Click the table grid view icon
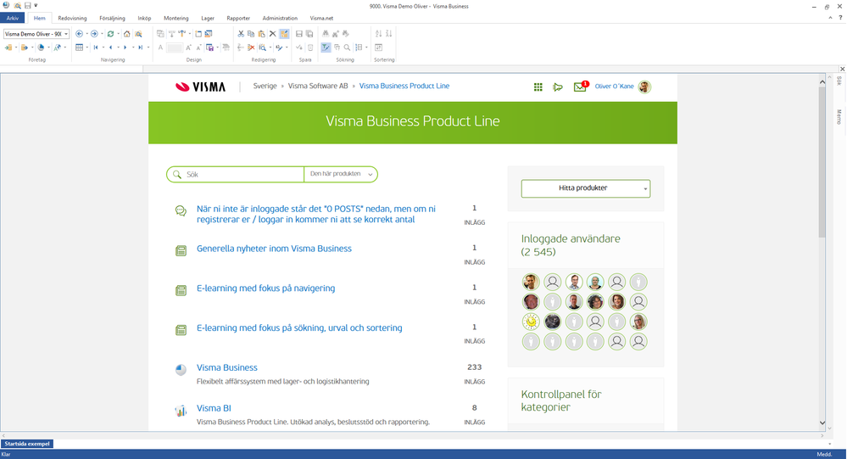The image size is (847, 459). tap(80, 48)
